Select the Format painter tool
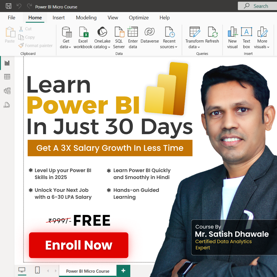277x277 pixels. point(35,46)
